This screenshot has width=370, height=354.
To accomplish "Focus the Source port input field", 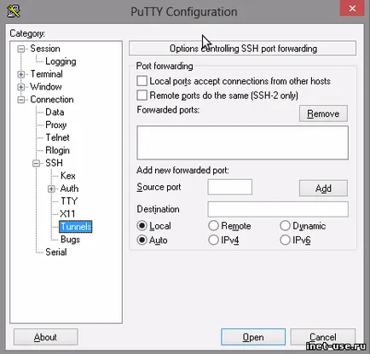I will click(230, 187).
